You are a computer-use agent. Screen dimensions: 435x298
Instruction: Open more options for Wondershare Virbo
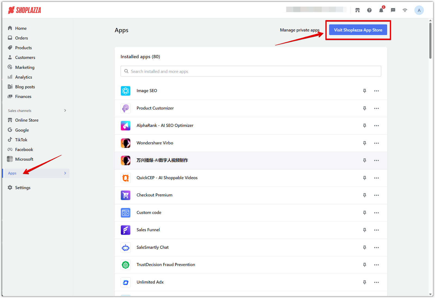(x=376, y=143)
